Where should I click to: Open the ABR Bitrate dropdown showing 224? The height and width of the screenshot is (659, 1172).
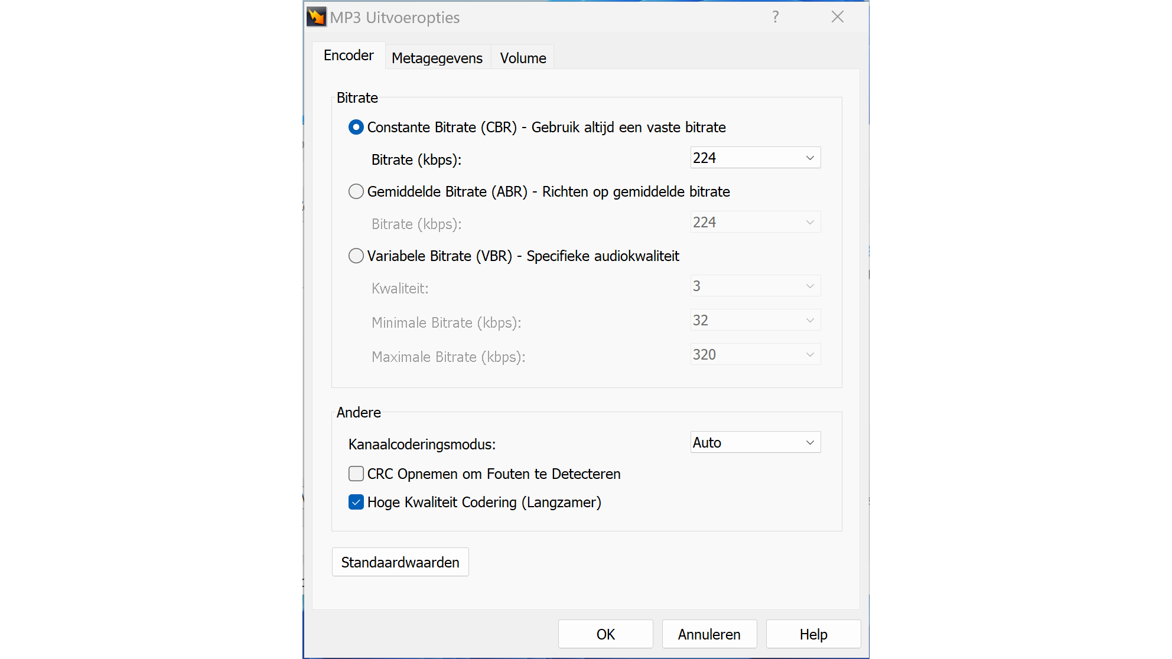click(755, 223)
